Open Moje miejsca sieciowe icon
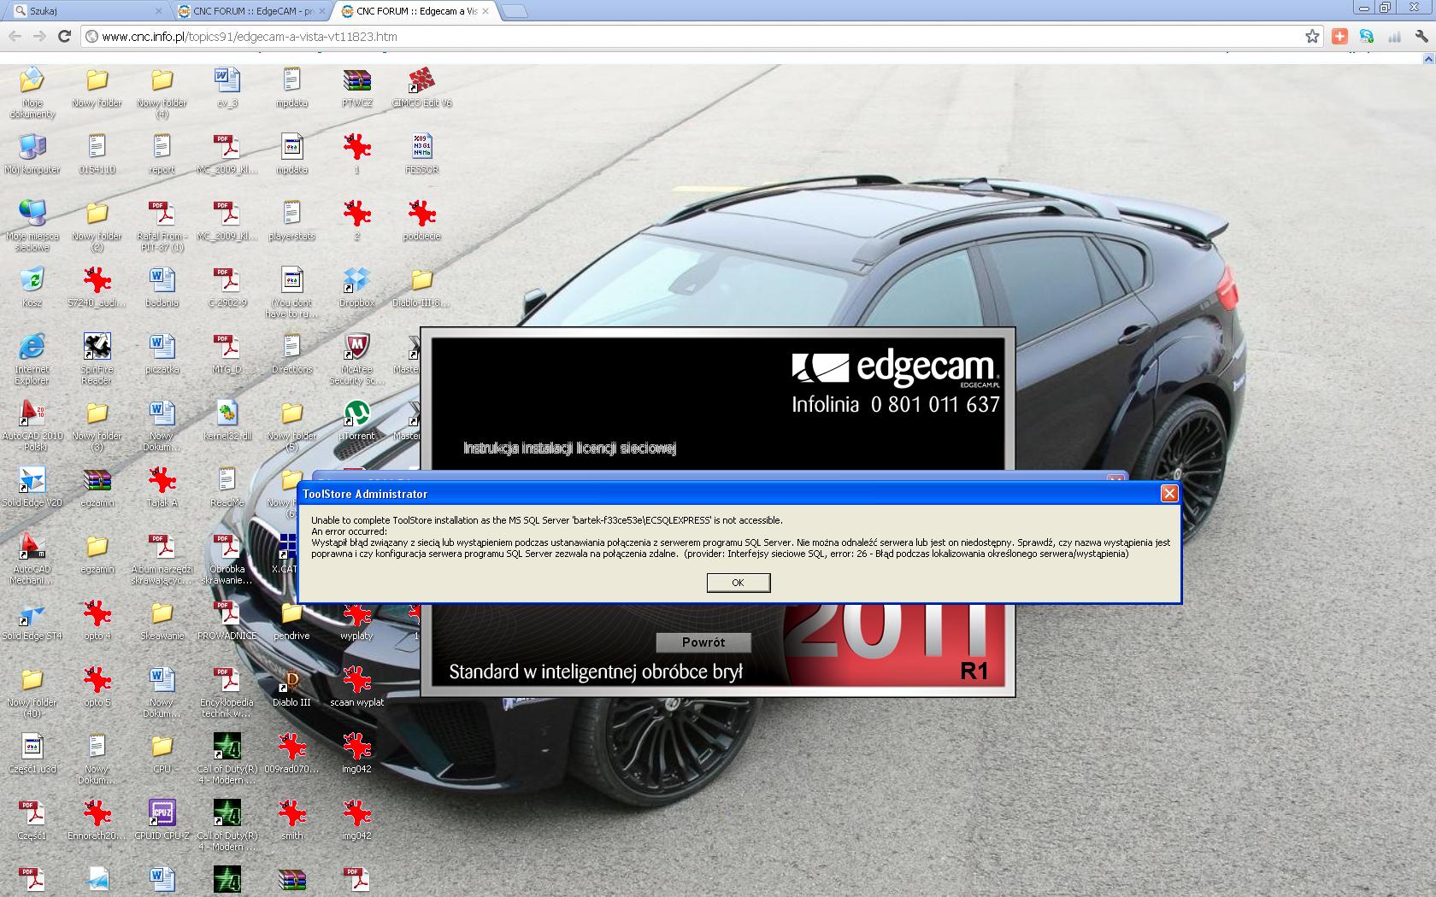The width and height of the screenshot is (1436, 897). (x=32, y=226)
